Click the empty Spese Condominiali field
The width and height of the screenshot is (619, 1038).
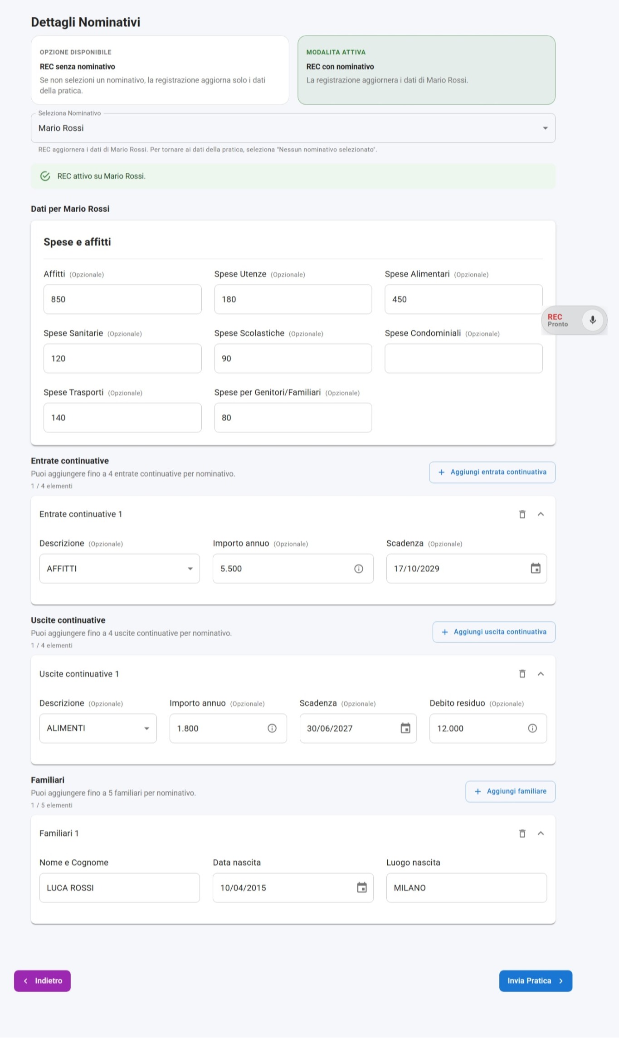(463, 359)
